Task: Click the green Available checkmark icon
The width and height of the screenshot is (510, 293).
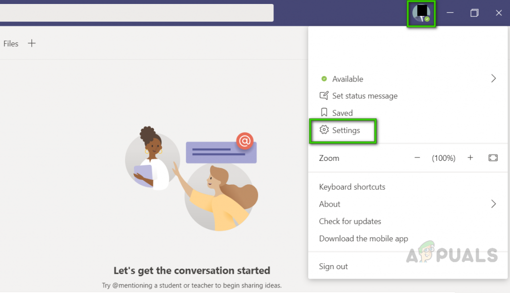Action: click(x=323, y=78)
